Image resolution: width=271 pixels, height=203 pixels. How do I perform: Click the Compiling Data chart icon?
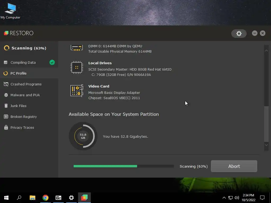6,62
